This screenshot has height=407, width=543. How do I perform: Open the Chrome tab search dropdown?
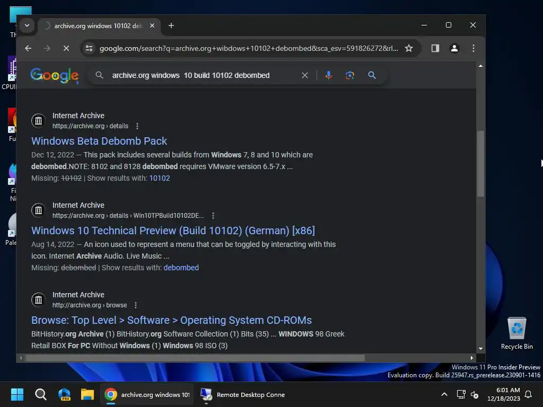(x=27, y=25)
